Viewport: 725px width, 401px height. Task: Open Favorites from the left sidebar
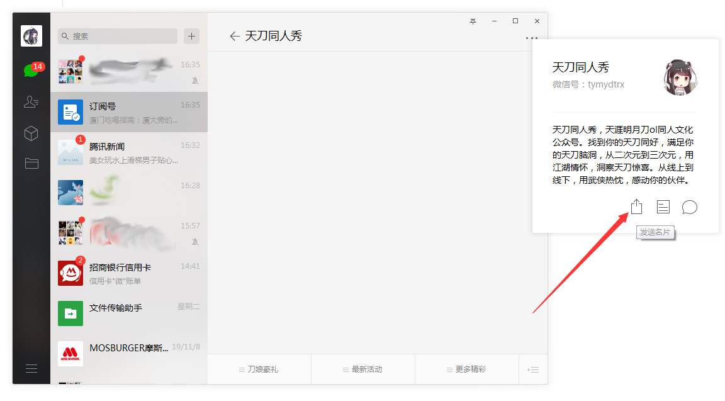31,133
